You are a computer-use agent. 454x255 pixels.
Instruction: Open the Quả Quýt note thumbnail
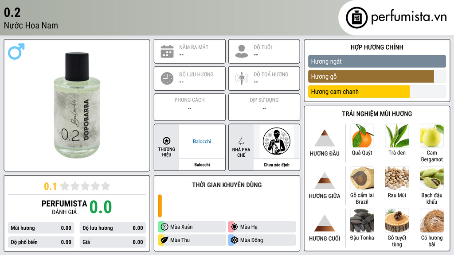pos(362,136)
